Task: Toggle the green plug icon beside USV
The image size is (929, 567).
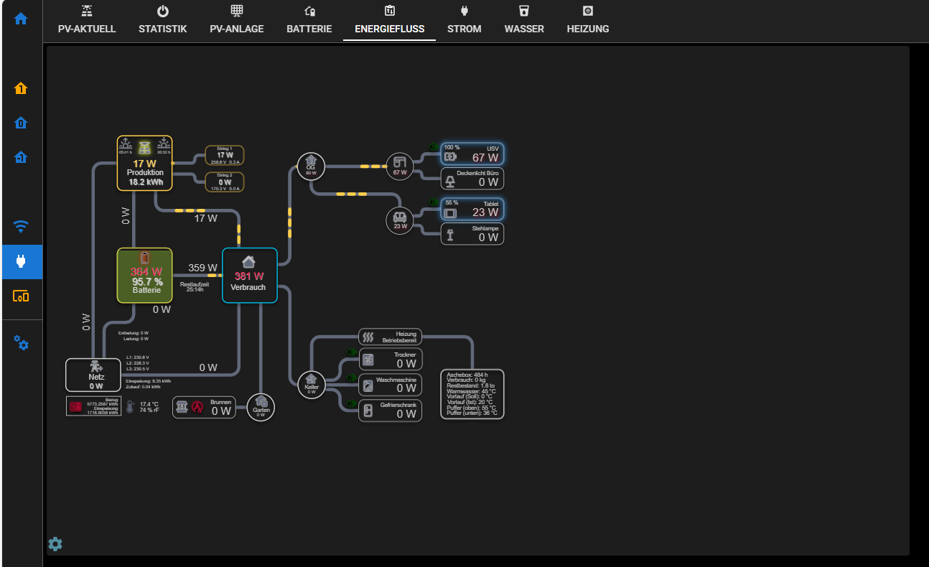Action: (x=433, y=146)
